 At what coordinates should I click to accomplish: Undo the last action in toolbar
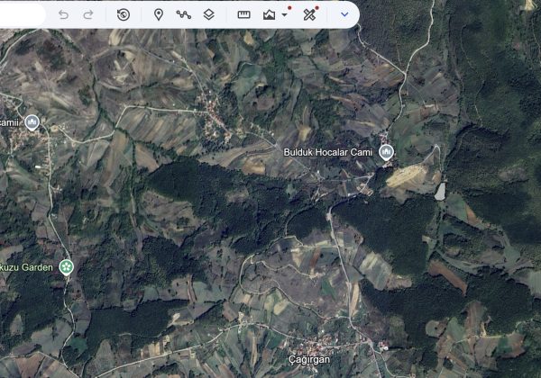[63, 14]
